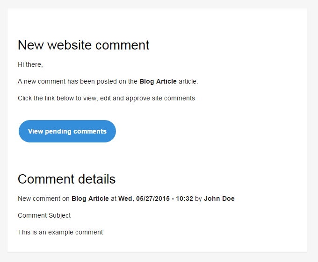Click the Comment Subject line
The image size is (318, 262).
coord(44,215)
